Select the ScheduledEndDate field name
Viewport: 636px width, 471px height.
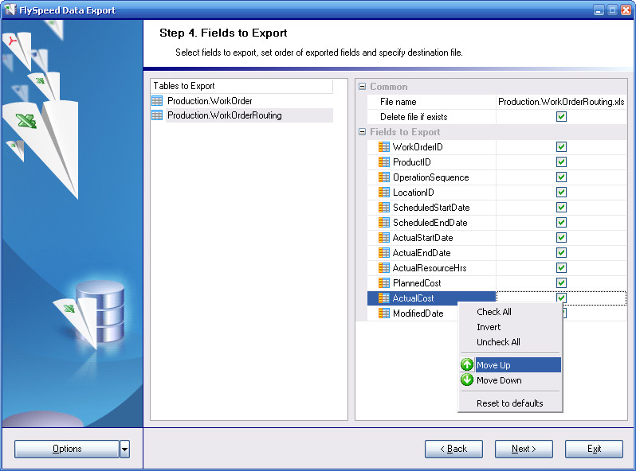coord(430,222)
